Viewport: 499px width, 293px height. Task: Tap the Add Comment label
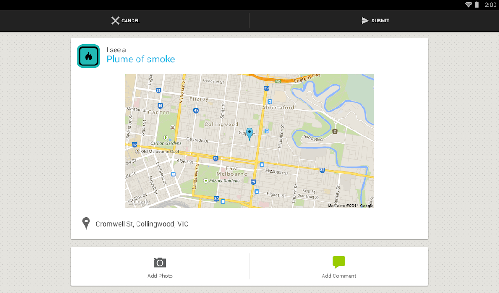(339, 276)
